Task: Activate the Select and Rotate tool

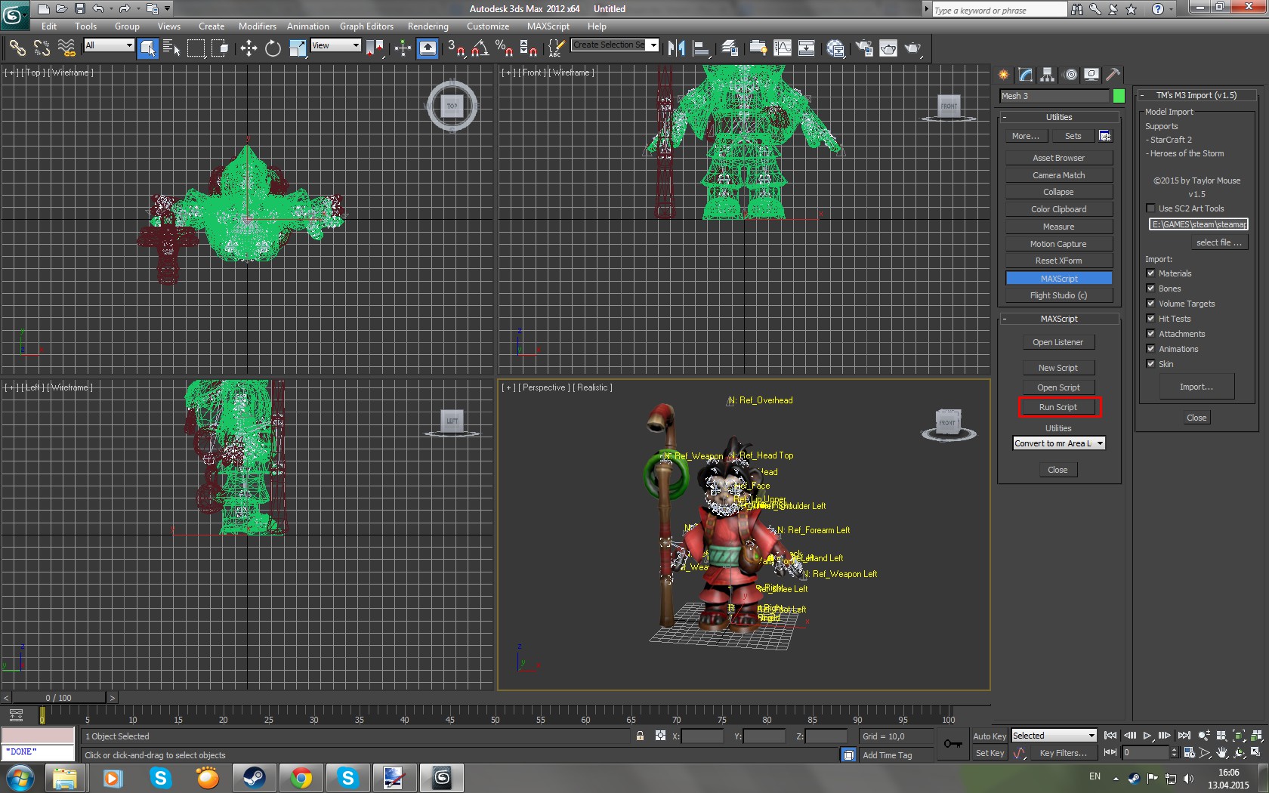Action: coord(273,49)
